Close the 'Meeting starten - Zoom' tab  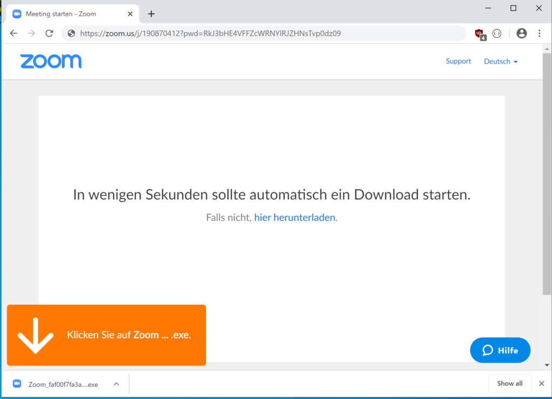[130, 14]
